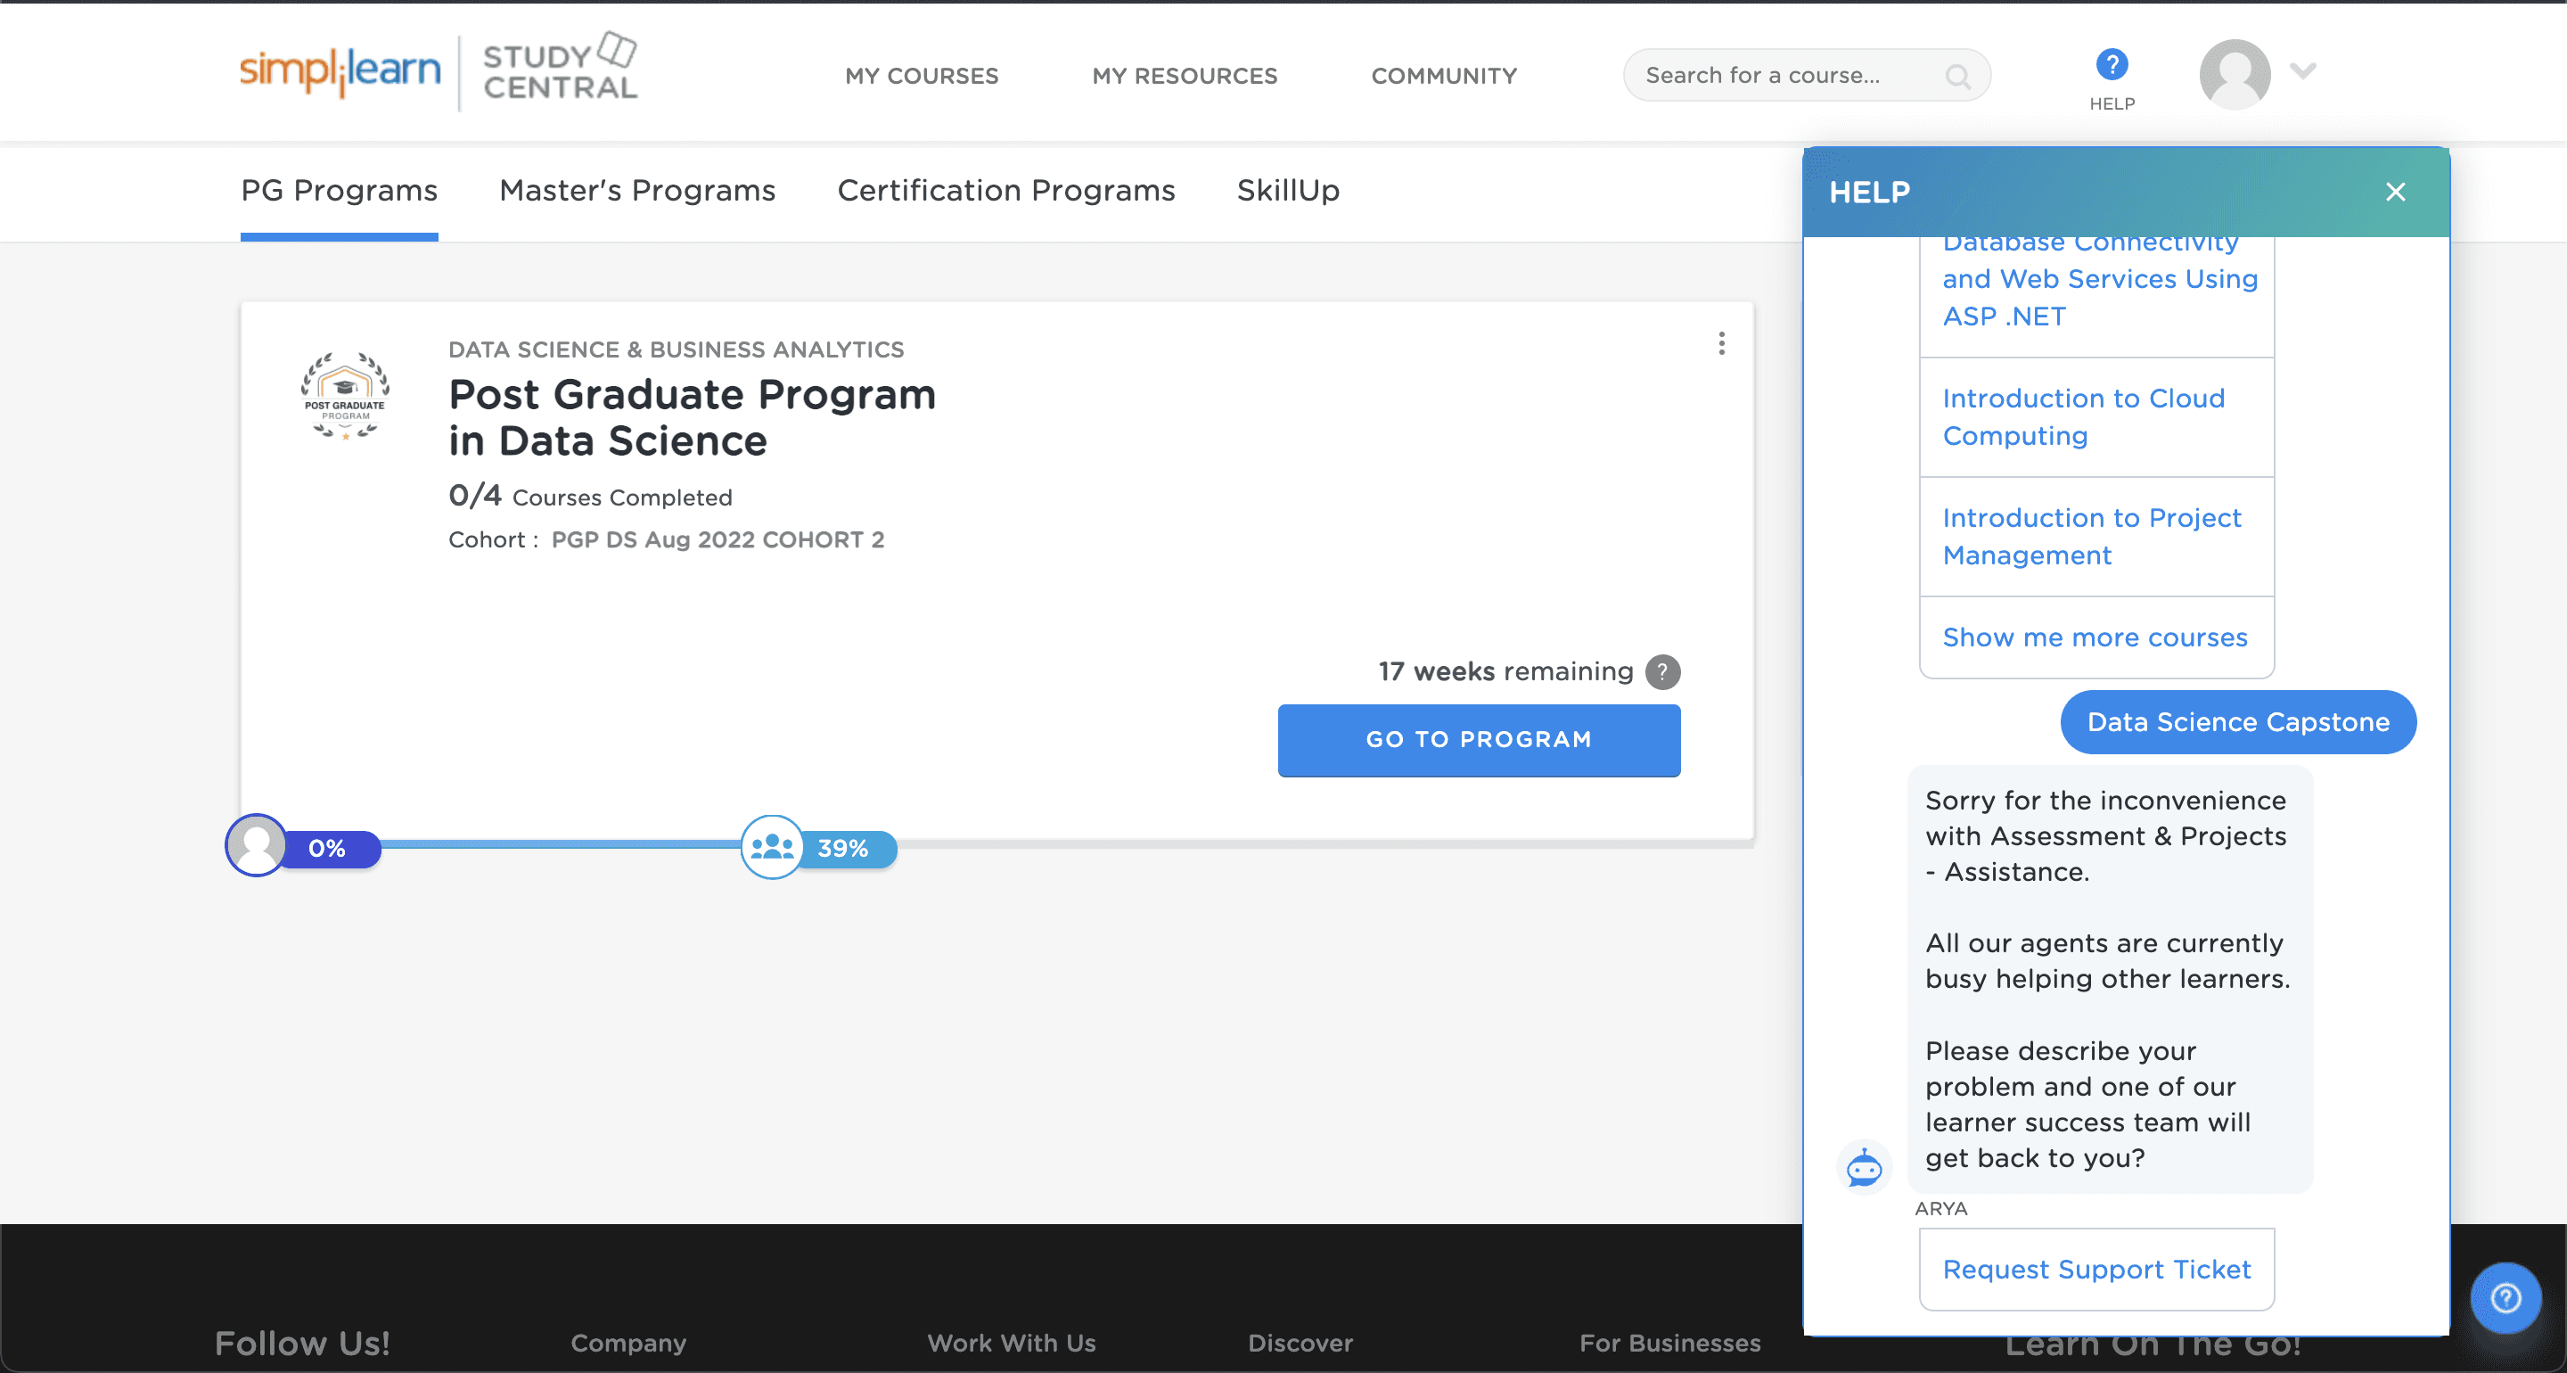
Task: Open the SkillUp tab
Action: 1287,191
